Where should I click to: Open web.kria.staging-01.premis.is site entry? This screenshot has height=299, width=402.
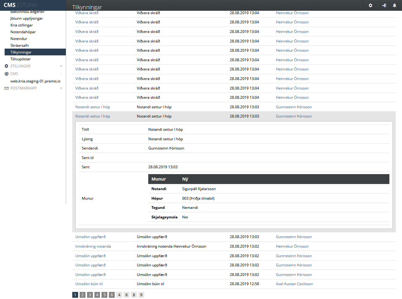tap(35, 81)
